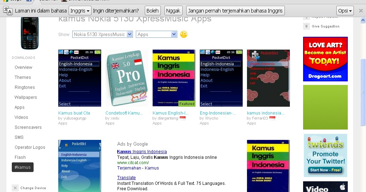Open the blue PocketDict thumbnail in second row
The image size is (366, 192).
[x=80, y=166]
